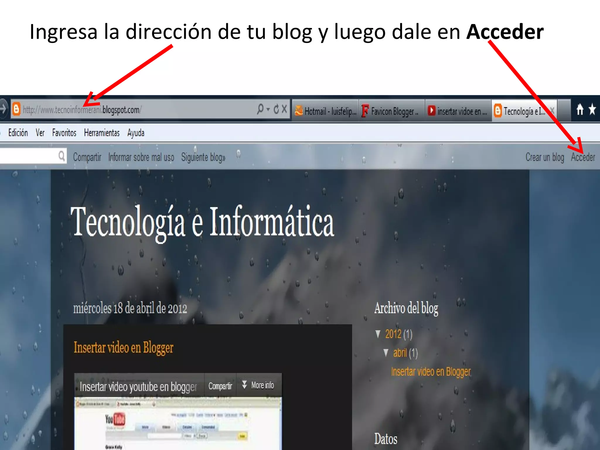Click the Acceder link

(583, 157)
